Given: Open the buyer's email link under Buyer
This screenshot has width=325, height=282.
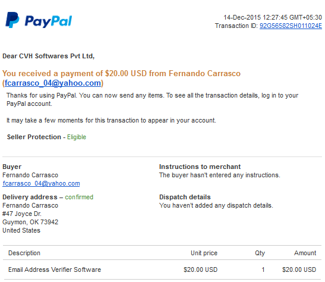Looking at the screenshot, I should pos(41,183).
